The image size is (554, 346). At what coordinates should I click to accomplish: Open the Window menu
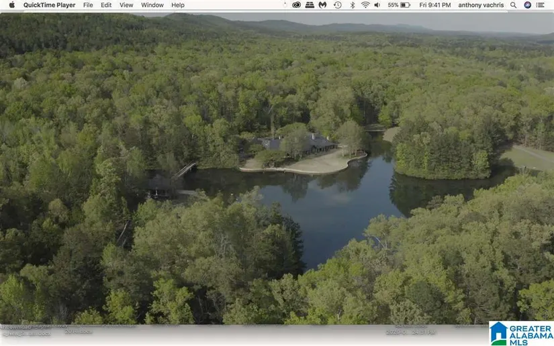tap(152, 5)
